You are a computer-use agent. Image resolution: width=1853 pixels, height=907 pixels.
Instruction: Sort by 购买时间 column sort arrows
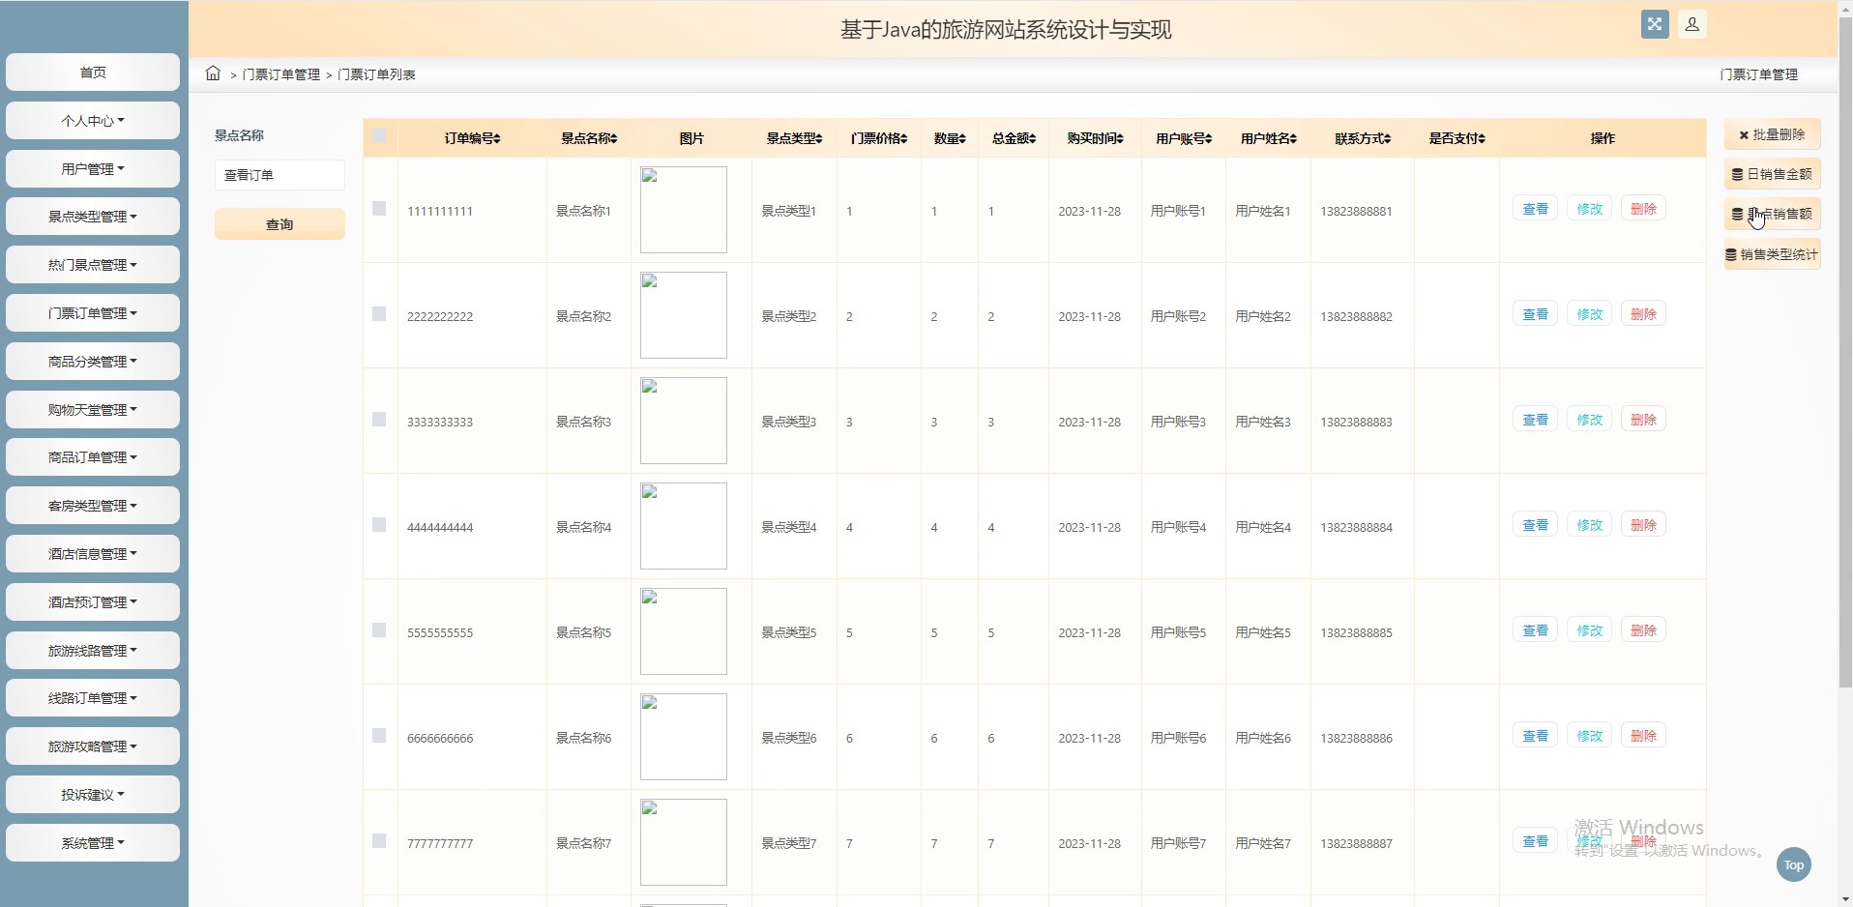pyautogui.click(x=1120, y=139)
